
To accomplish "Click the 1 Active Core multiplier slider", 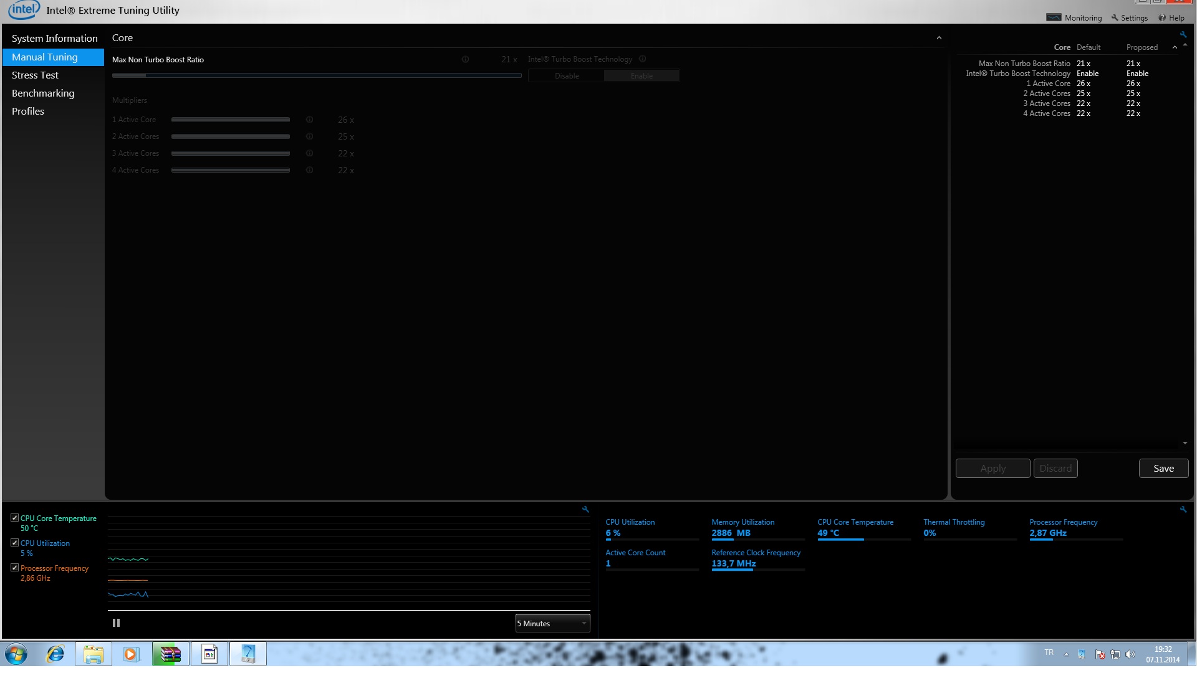I will pyautogui.click(x=231, y=120).
